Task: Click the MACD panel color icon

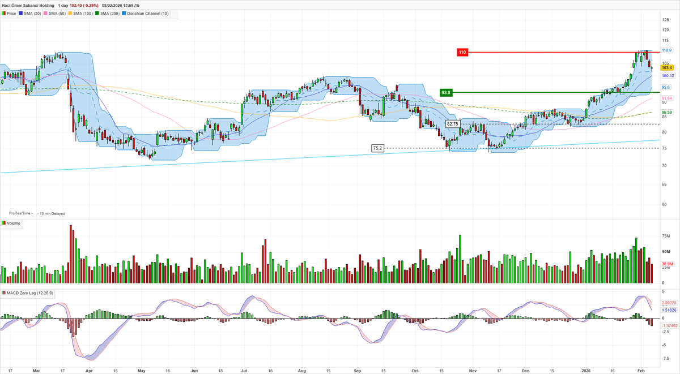Action: tap(4, 293)
